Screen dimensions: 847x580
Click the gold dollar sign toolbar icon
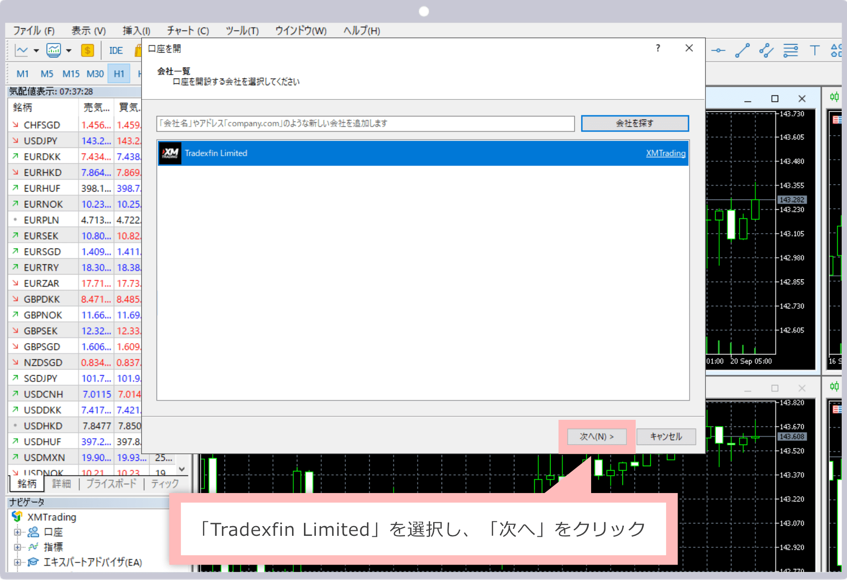click(87, 51)
